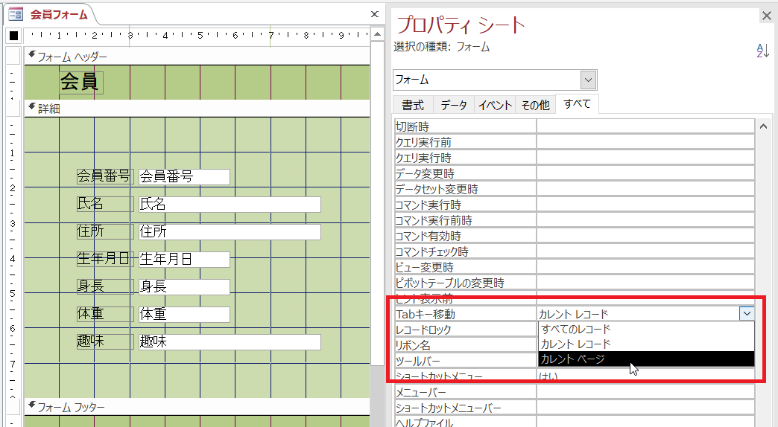The height and width of the screenshot is (427, 778).
Task: Click the データ変更時 property value field
Action: [x=645, y=173]
